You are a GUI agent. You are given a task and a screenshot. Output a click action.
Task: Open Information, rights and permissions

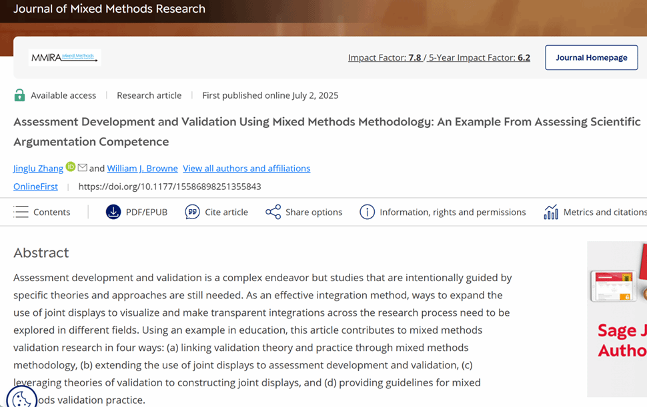pos(452,212)
